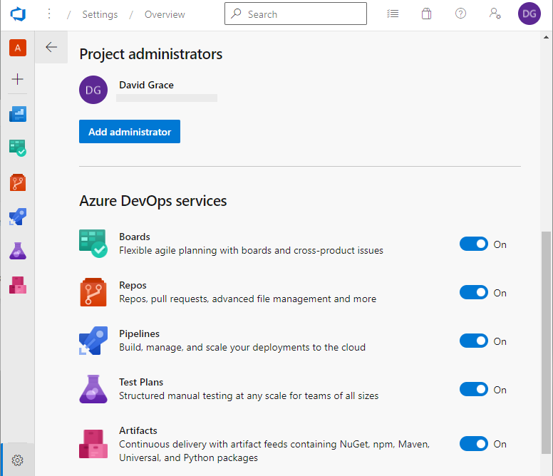
Task: Click the Pipelines service title text
Action: click(x=139, y=333)
